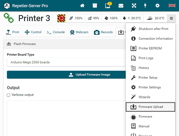Viewport: 179px width, 136px height.
Task: Click inside the output log area
Action: pyautogui.click(x=66, y=118)
